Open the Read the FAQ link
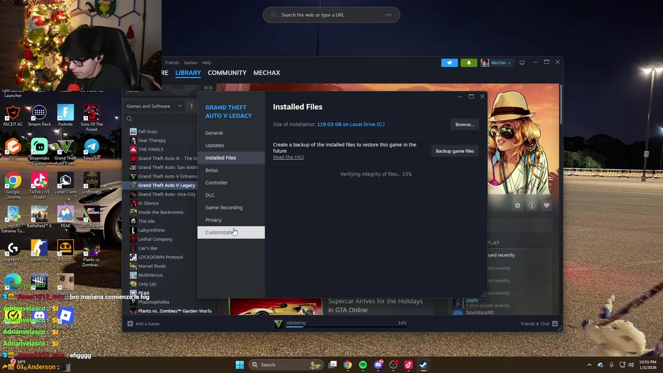The width and height of the screenshot is (663, 373). pos(289,157)
